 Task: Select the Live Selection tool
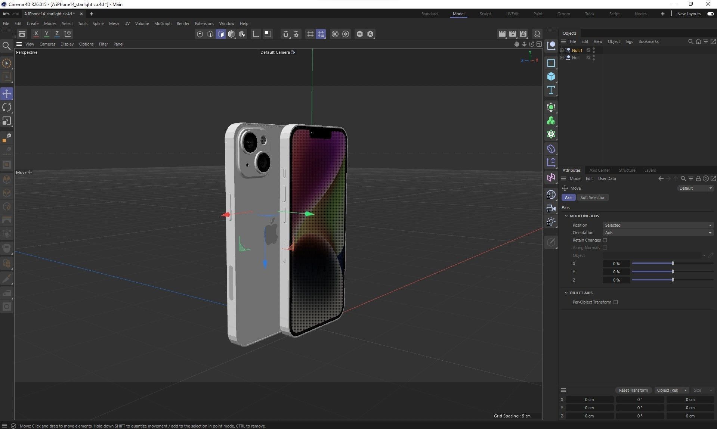(x=7, y=63)
